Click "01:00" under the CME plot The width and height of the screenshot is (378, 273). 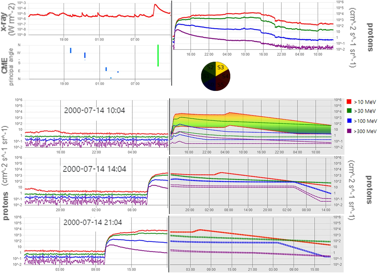[100, 84]
